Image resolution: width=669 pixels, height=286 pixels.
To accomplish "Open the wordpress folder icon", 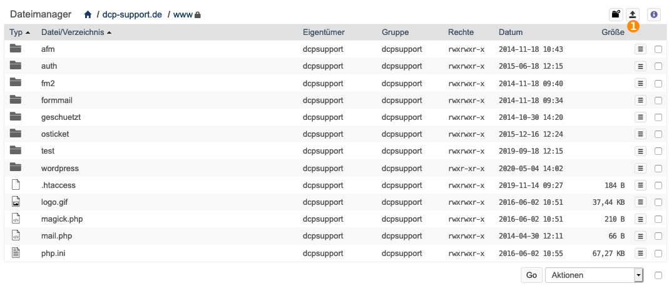I will pos(16,168).
